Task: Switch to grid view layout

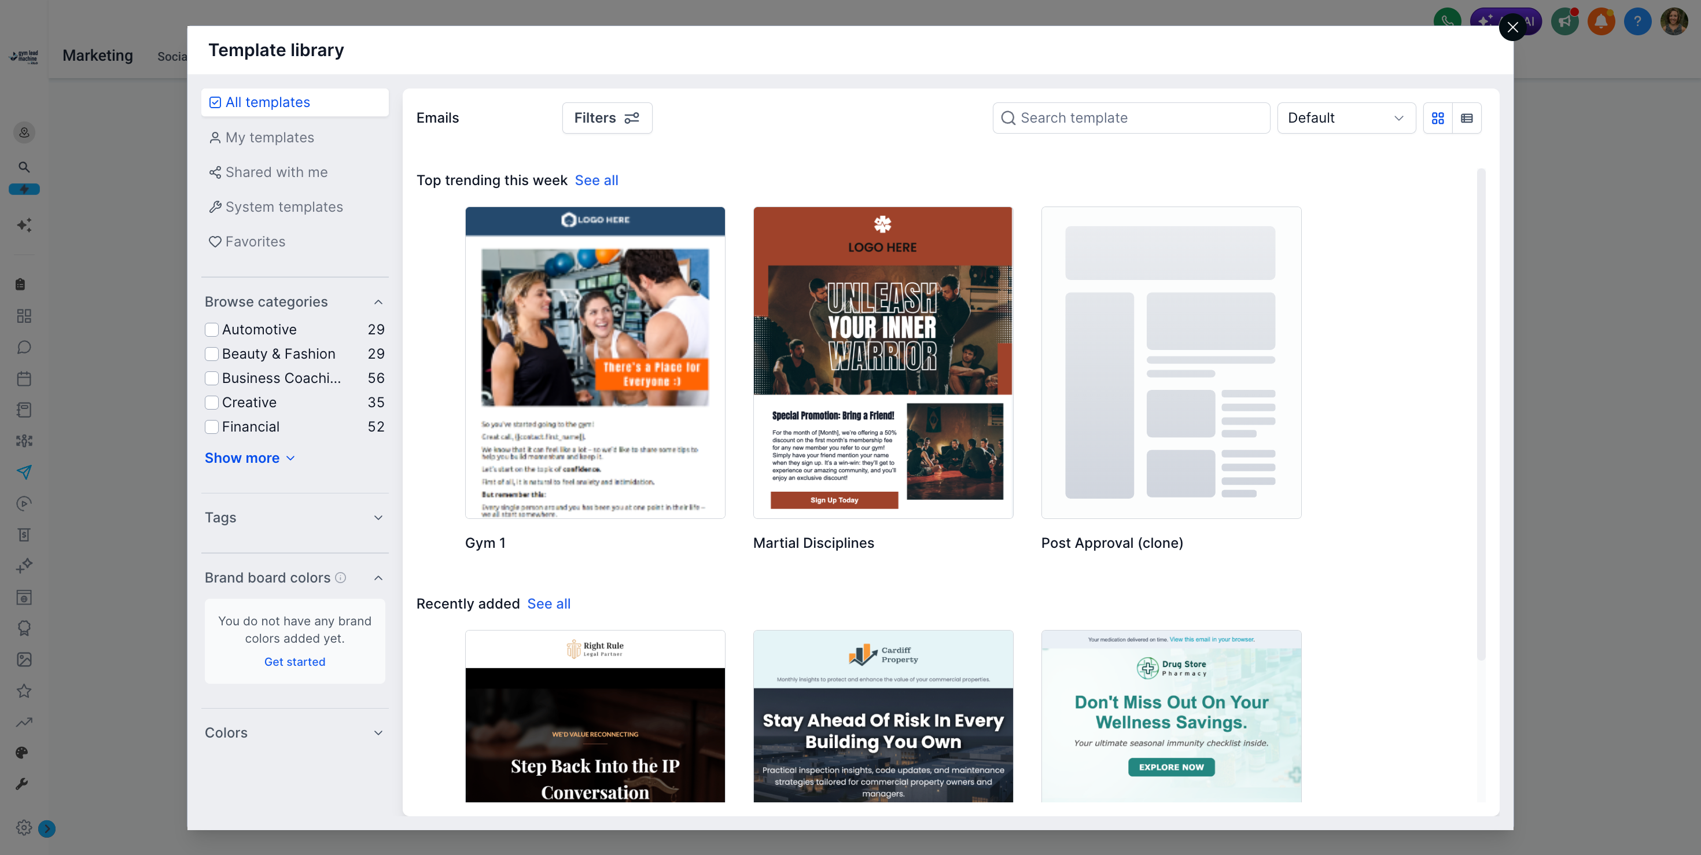Action: pyautogui.click(x=1438, y=118)
